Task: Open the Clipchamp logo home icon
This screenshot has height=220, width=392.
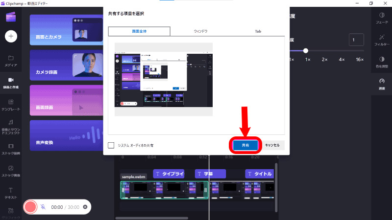Action: (11, 17)
